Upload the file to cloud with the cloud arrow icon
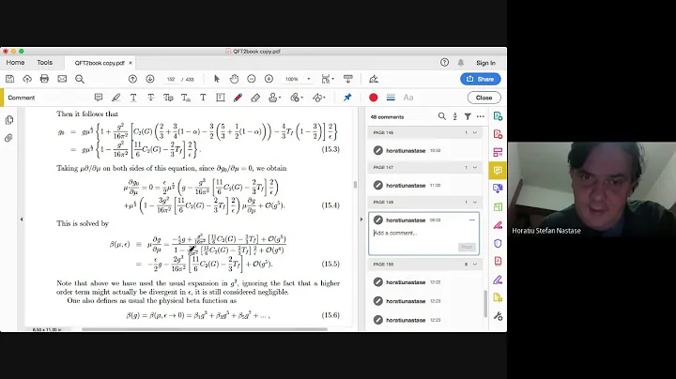676x379 pixels. (27, 79)
